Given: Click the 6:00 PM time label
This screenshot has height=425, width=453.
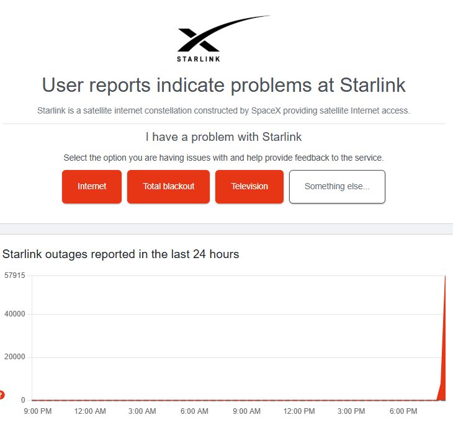Looking at the screenshot, I should 403,411.
